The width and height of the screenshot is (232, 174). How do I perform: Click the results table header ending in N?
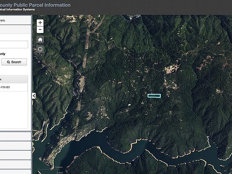click(14, 79)
